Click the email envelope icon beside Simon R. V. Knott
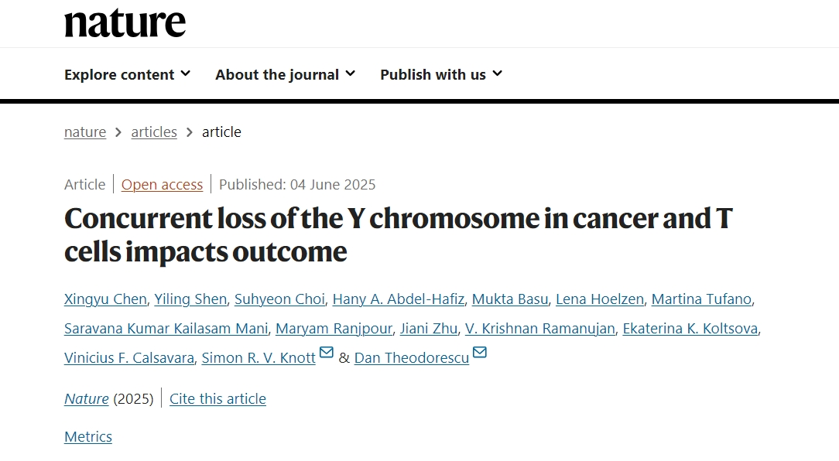This screenshot has height=461, width=839. click(327, 353)
